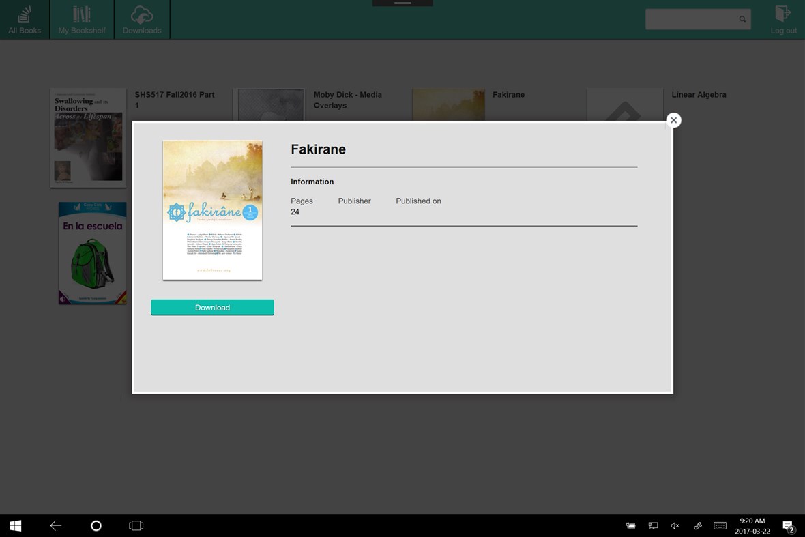Open the Start menu
This screenshot has width=805, height=537.
coord(14,525)
